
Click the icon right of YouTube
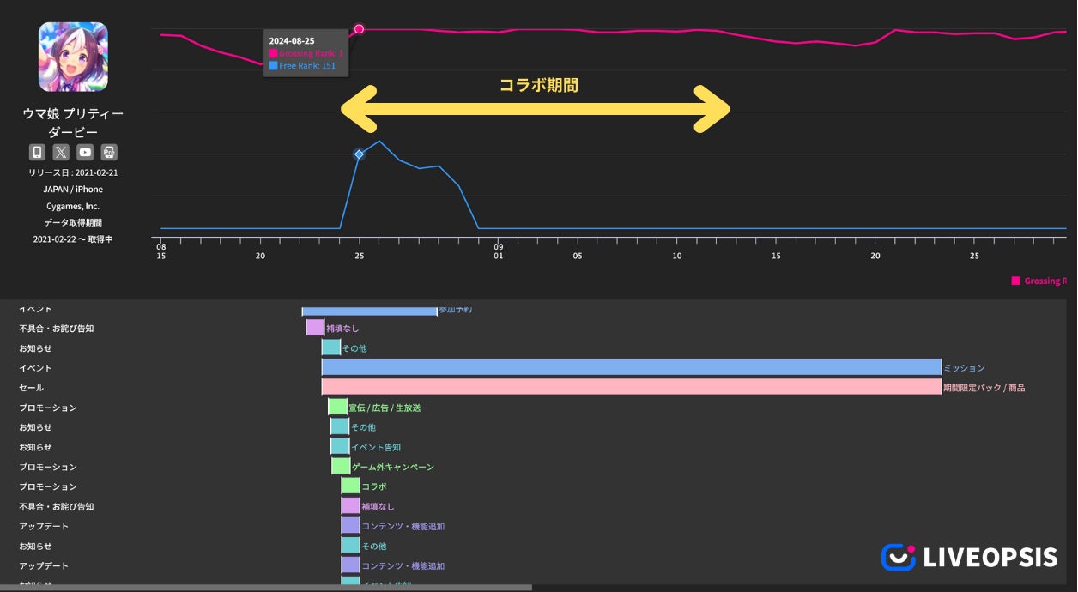[x=109, y=152]
